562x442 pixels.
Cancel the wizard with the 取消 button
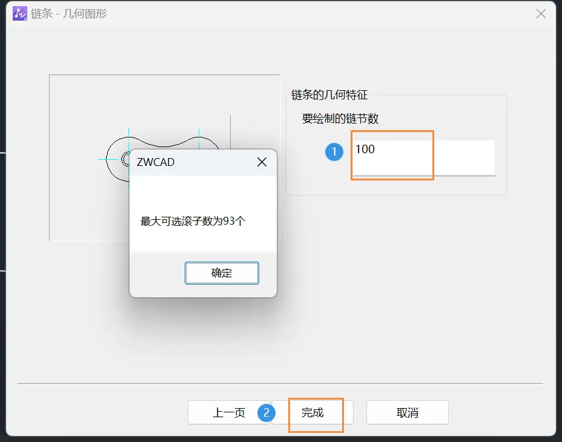(407, 412)
